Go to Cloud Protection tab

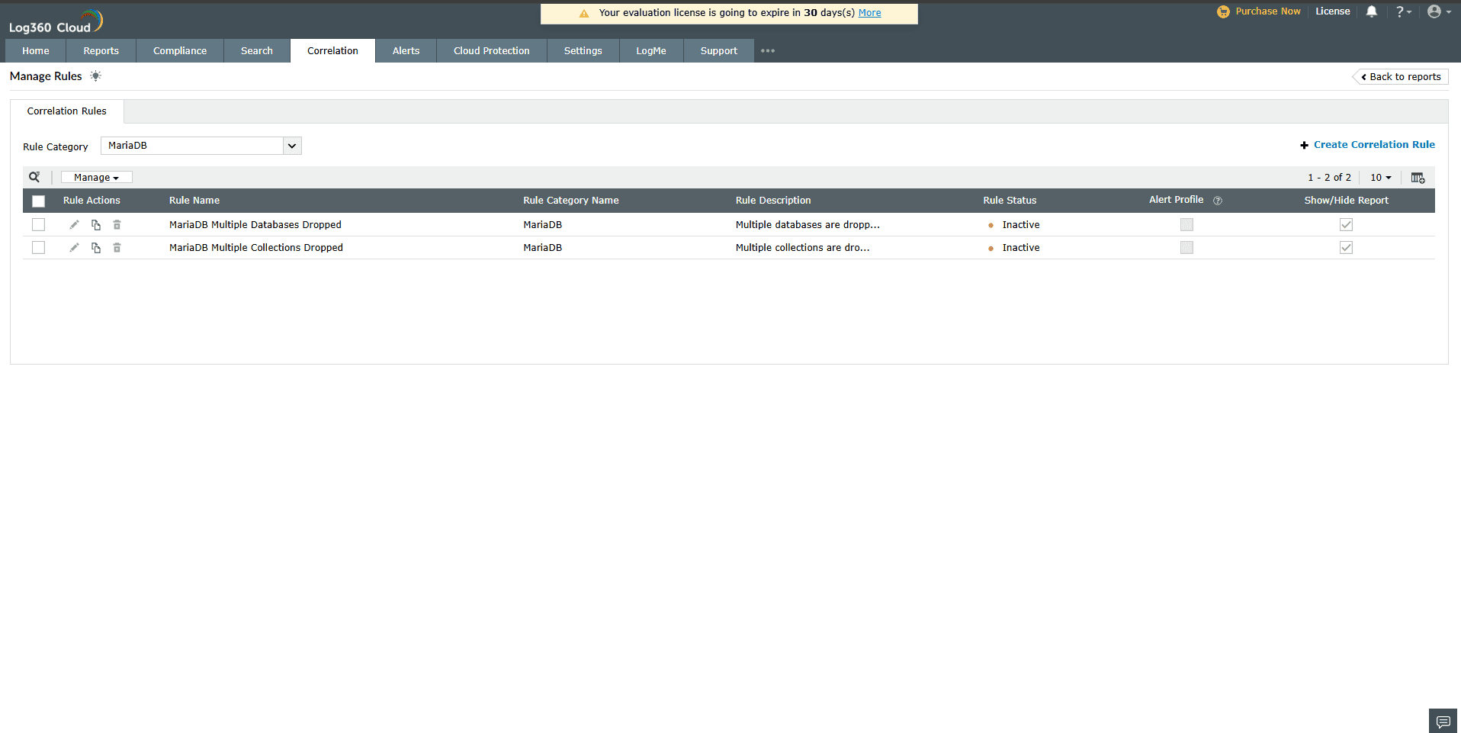[492, 51]
